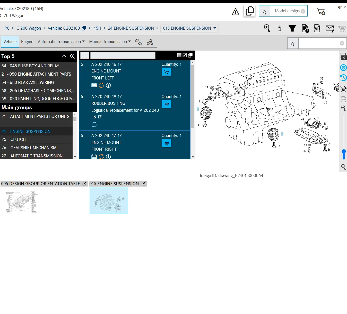The width and height of the screenshot is (347, 314).
Task: Add A 202 240 17 17 to cart
Action: (x=167, y=143)
